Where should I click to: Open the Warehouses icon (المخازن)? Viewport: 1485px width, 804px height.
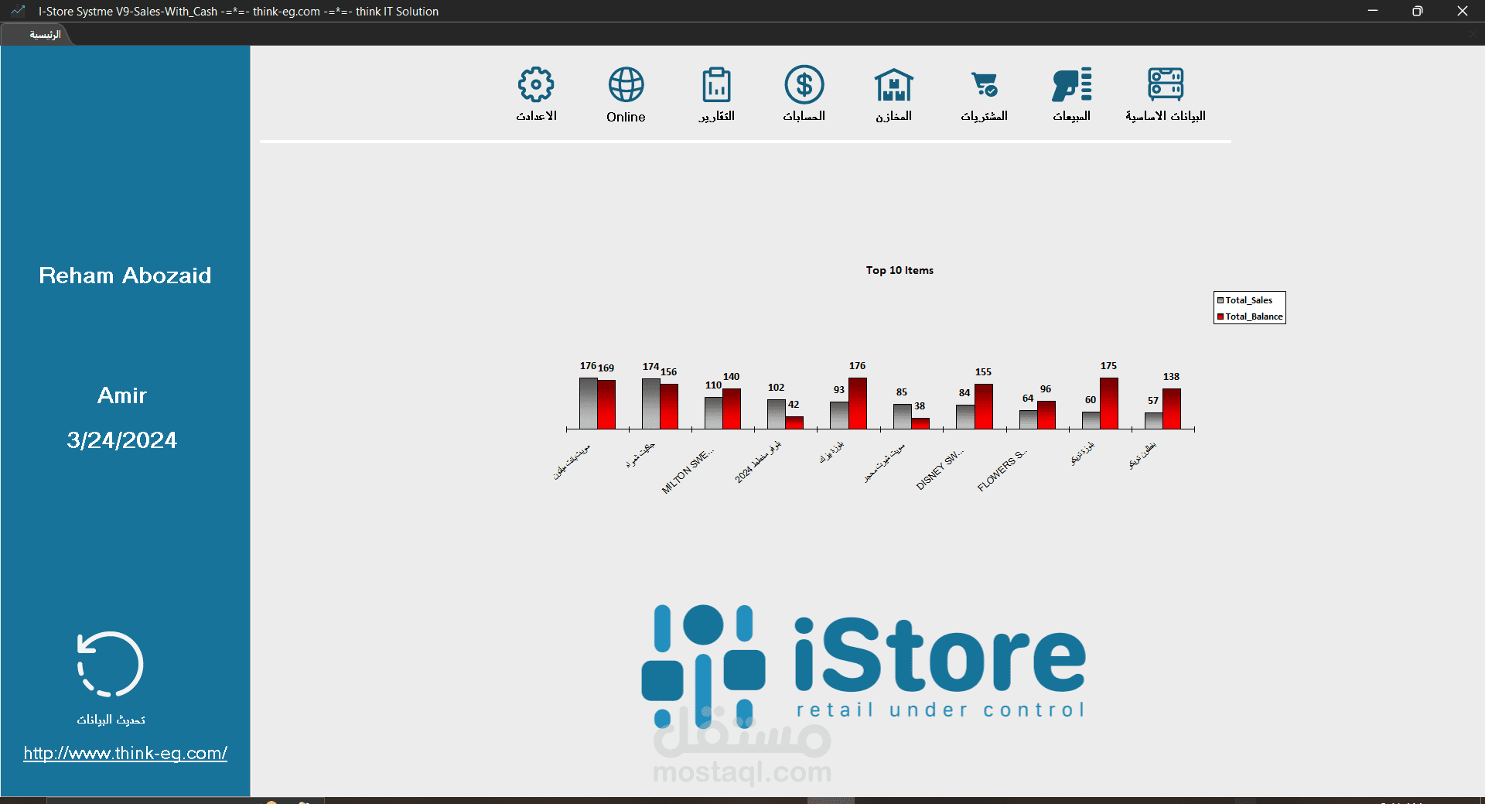pyautogui.click(x=893, y=84)
